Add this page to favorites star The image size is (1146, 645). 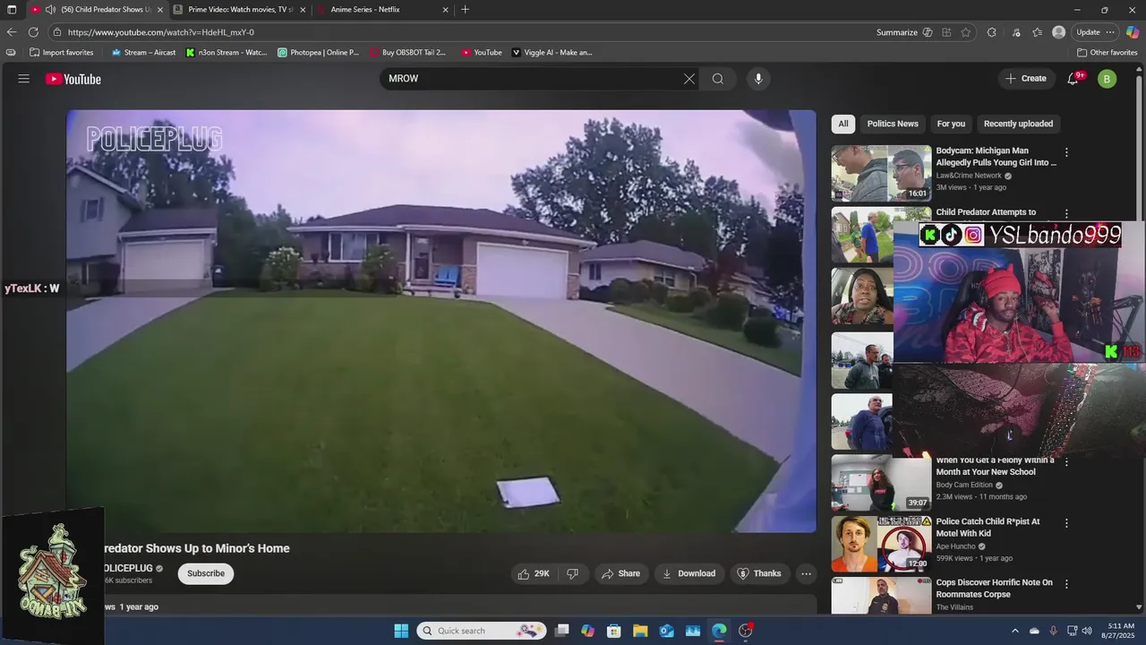pos(966,32)
